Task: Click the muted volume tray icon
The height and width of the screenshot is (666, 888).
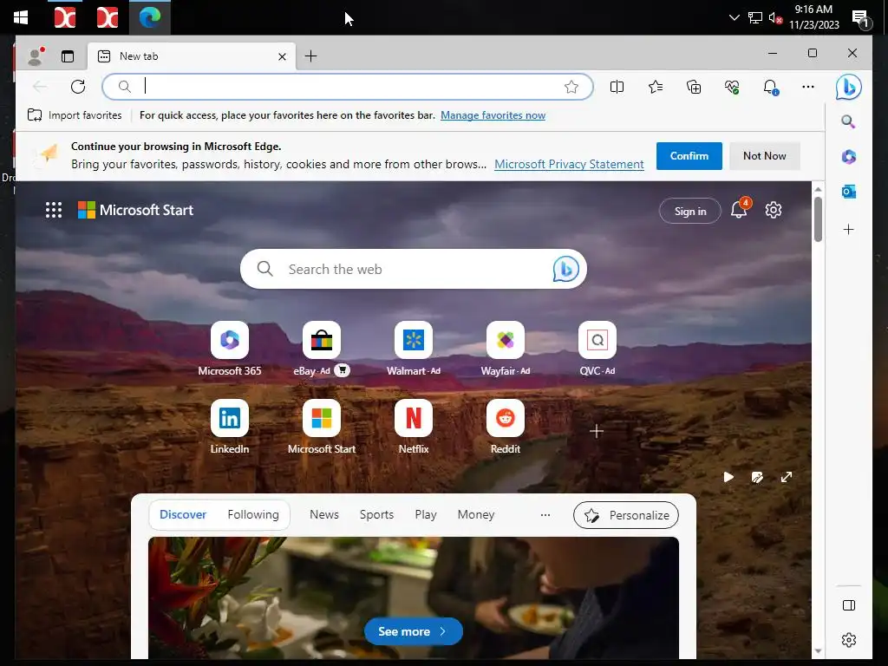Action: coord(775,18)
